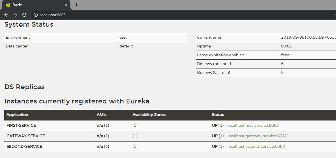This screenshot has width=336, height=158.
Task: Click the Spring leaf favicon
Action: point(8,5)
